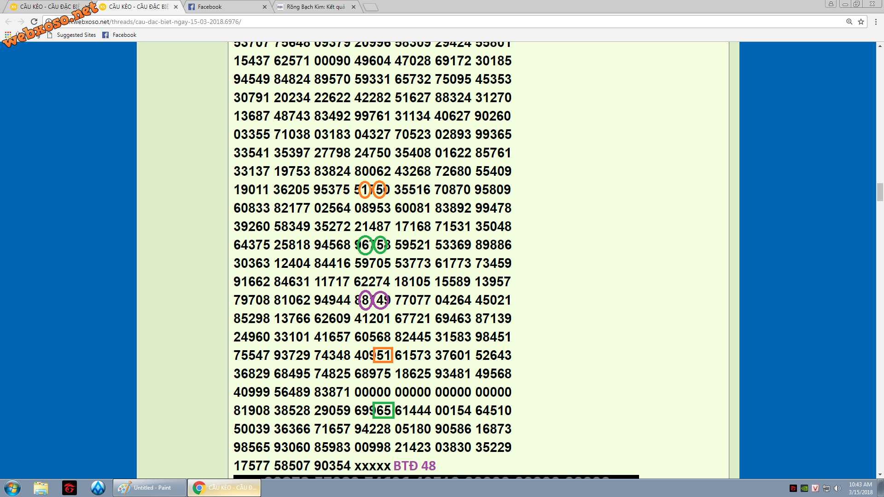Bookmark page with the star icon
This screenshot has height=497, width=884.
861,22
